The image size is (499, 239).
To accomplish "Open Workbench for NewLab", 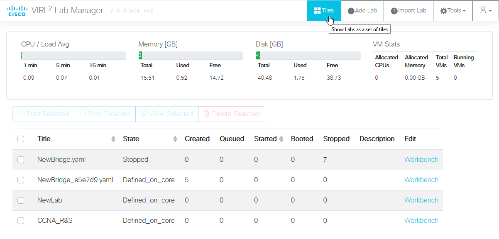I will [x=421, y=200].
